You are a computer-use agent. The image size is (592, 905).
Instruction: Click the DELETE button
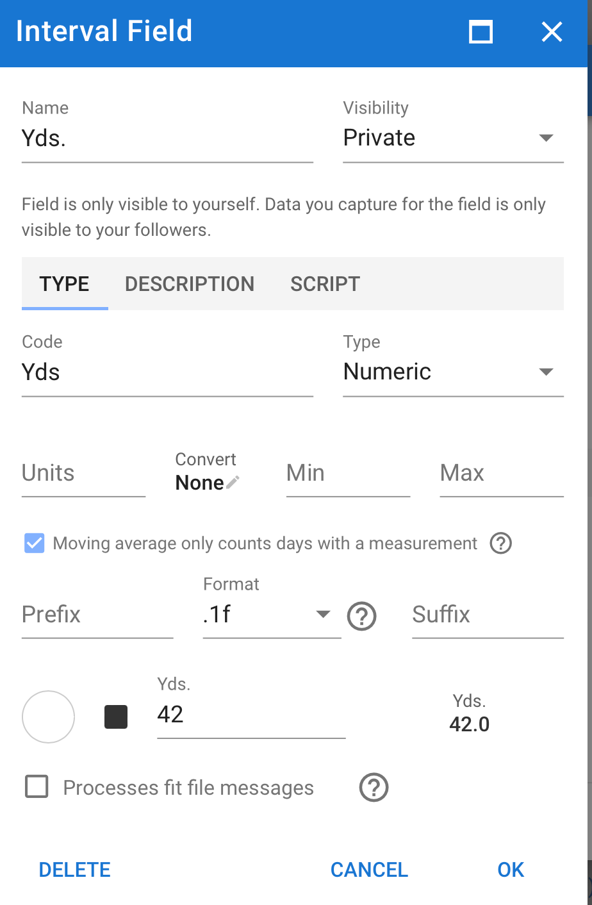(x=75, y=870)
